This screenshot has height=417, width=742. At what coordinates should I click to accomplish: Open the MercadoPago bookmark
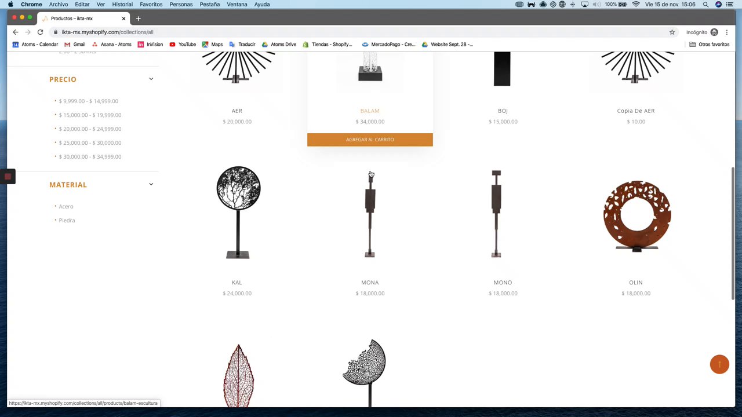pos(388,44)
